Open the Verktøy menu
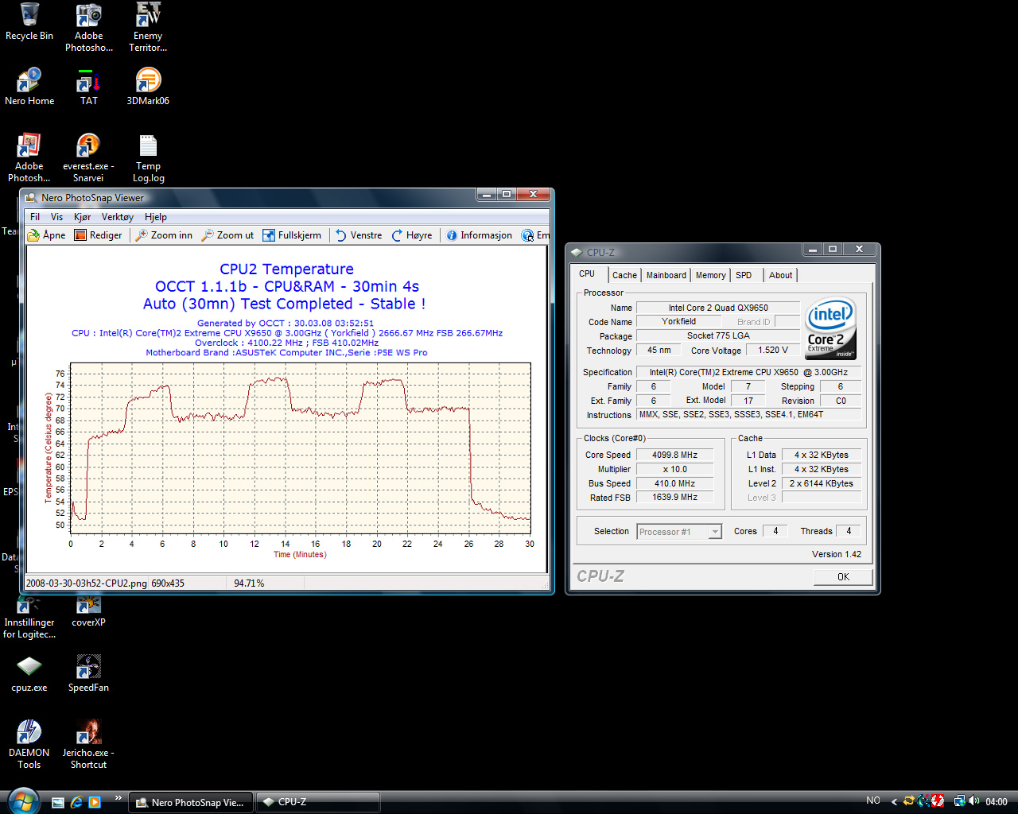This screenshot has height=814, width=1018. [118, 217]
